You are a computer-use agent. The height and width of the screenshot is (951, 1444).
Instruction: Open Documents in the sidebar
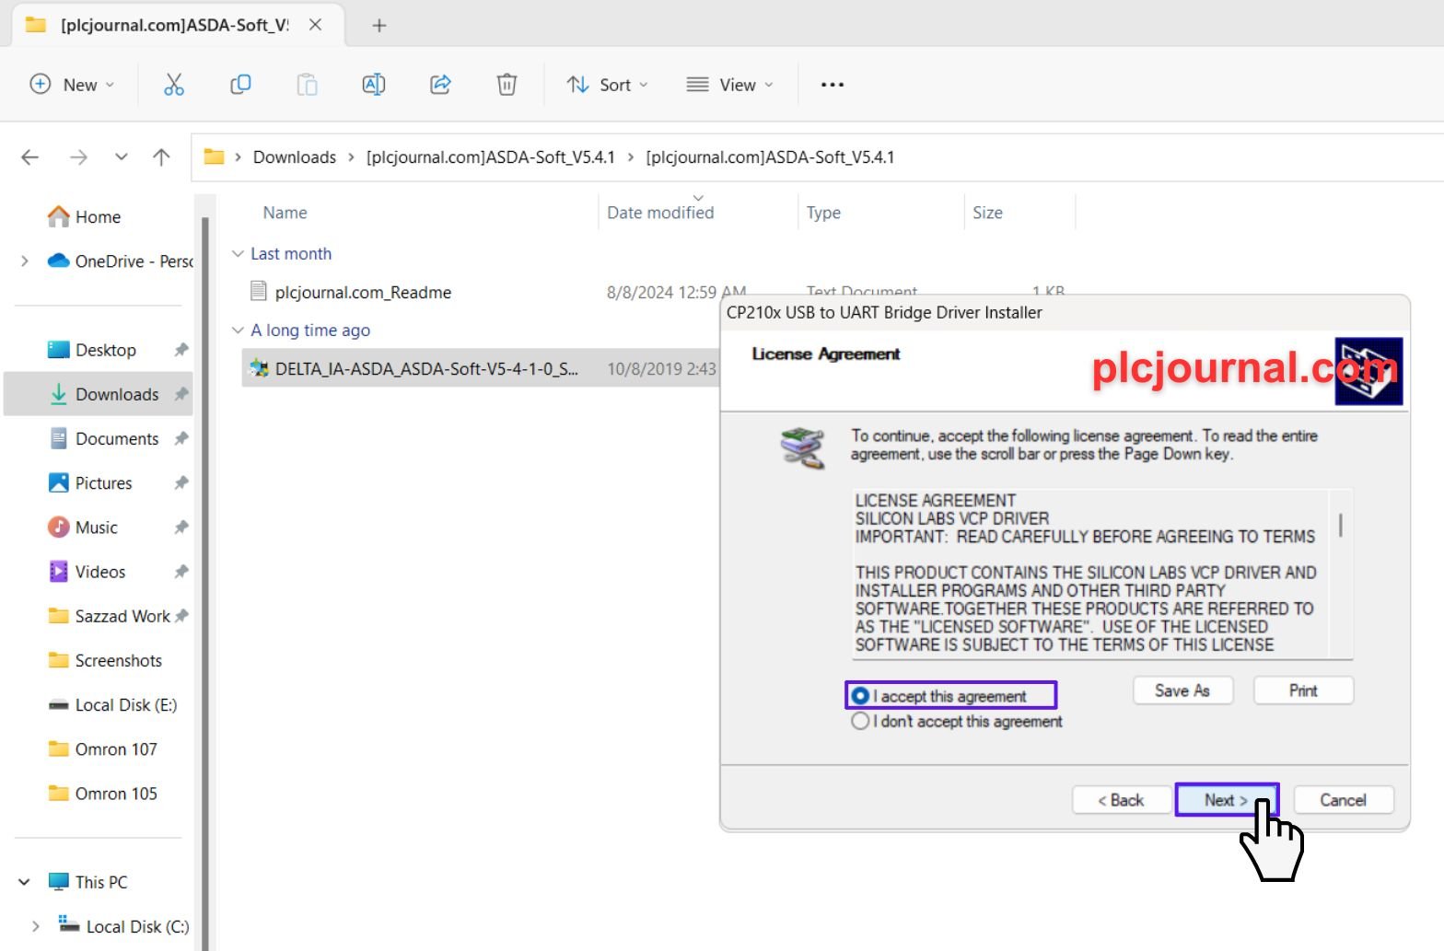pyautogui.click(x=103, y=439)
